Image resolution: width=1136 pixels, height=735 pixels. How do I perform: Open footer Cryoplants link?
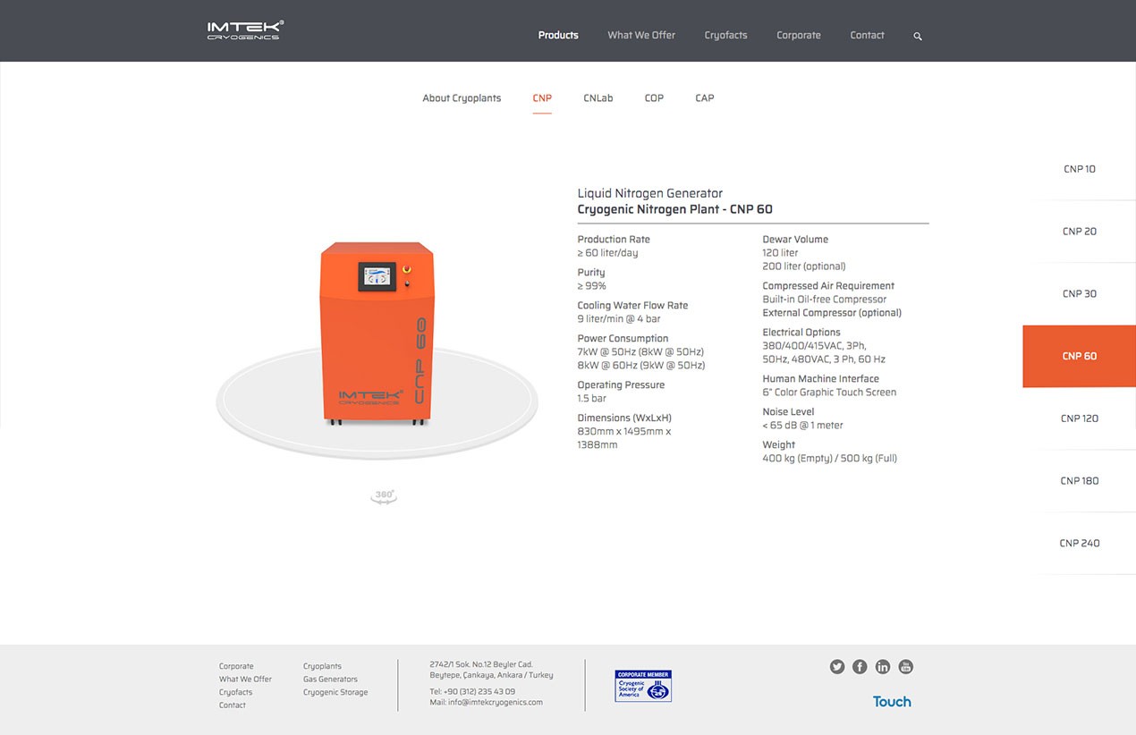322,666
